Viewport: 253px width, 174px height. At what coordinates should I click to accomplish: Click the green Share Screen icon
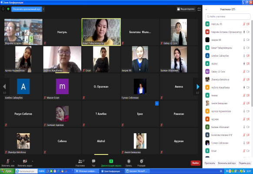(x=111, y=161)
